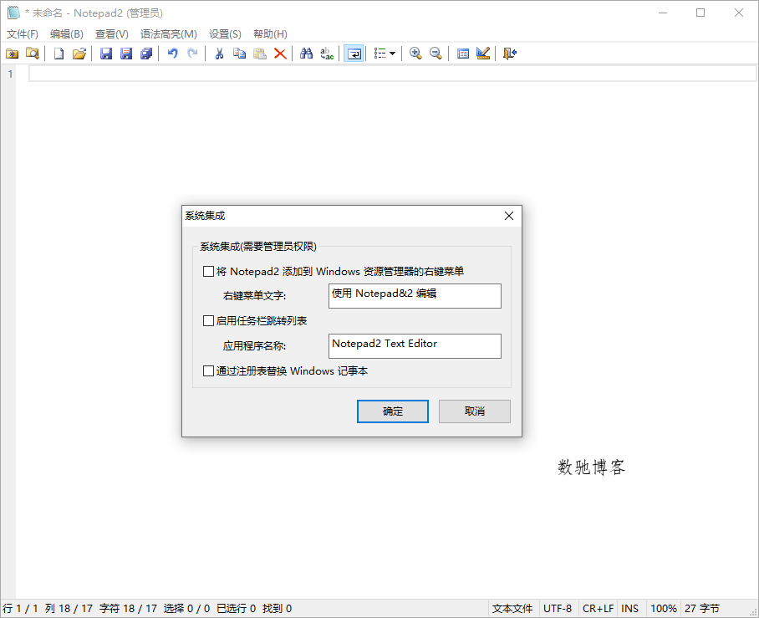759x618 pixels.
Task: Open the 设置(S) menu
Action: (225, 34)
